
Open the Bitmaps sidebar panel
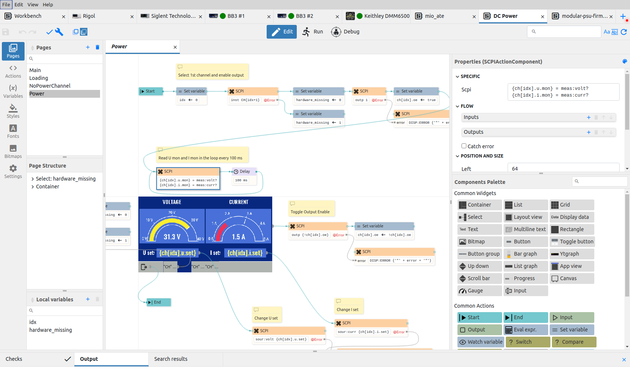(13, 152)
